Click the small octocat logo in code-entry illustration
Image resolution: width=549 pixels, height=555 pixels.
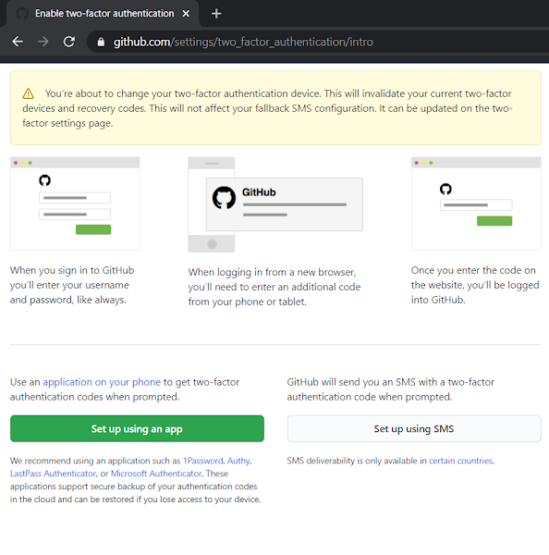coord(445,189)
